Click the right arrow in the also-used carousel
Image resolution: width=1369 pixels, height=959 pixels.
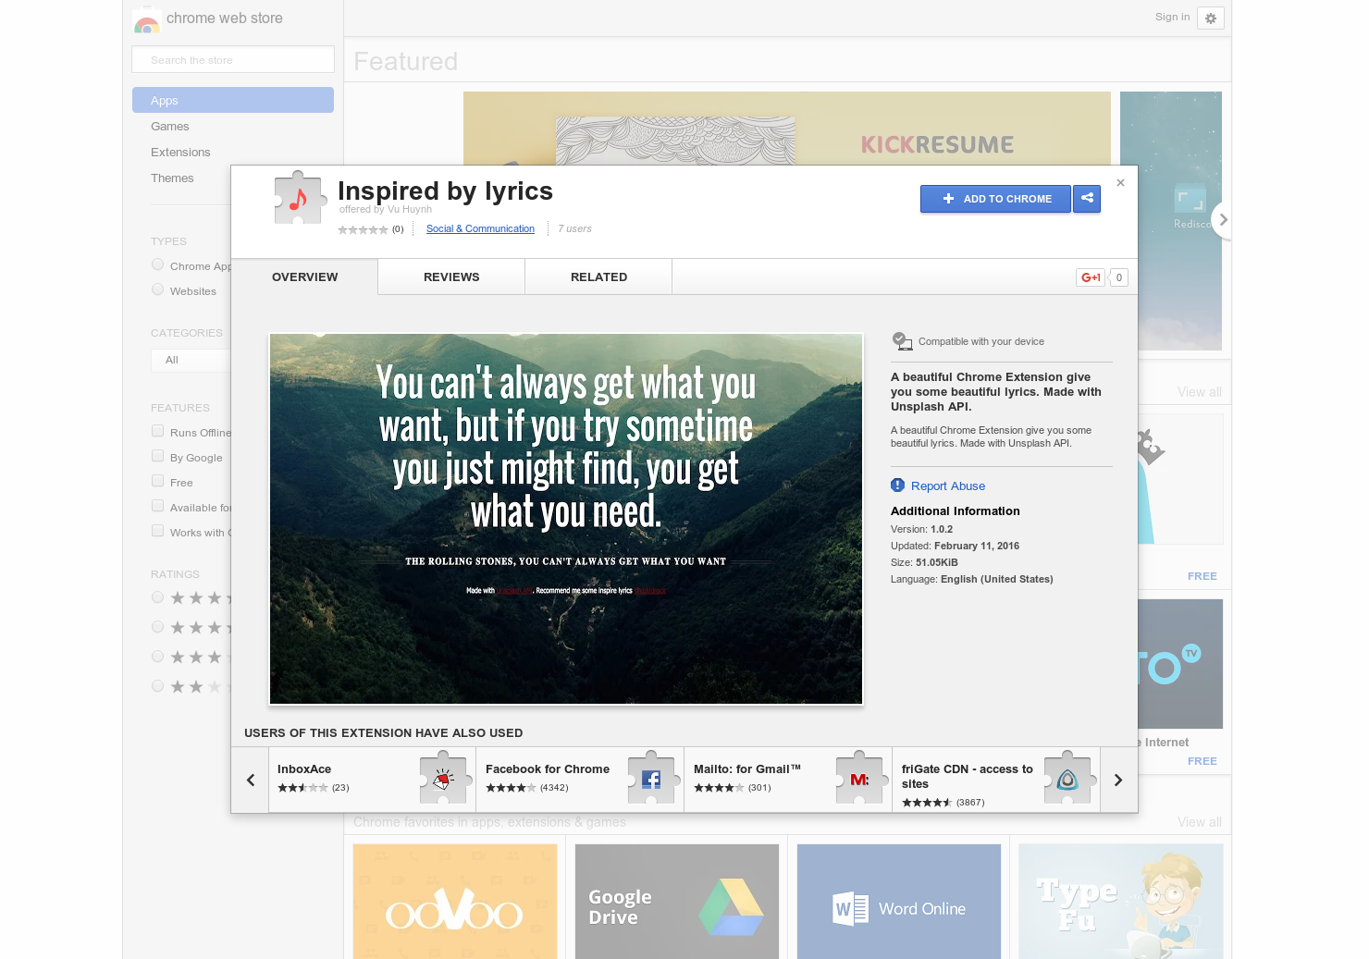click(x=1117, y=780)
